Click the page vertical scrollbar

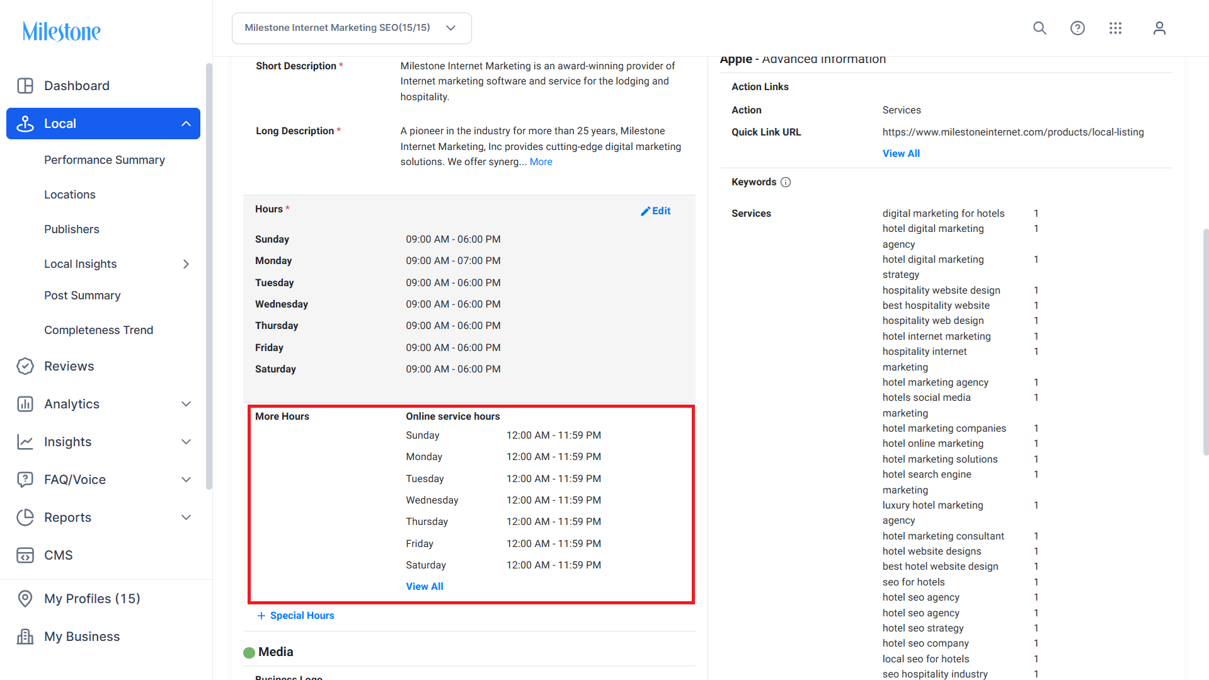point(1206,342)
